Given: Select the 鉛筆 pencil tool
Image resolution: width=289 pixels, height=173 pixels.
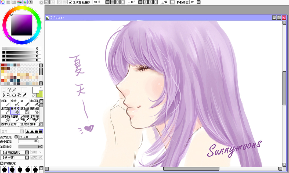Looking at the screenshot, I should tap(5, 103).
